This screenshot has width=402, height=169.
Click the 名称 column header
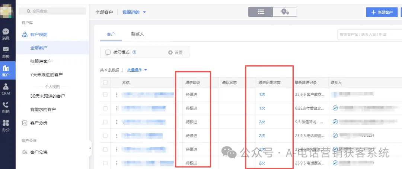pyautogui.click(x=126, y=82)
